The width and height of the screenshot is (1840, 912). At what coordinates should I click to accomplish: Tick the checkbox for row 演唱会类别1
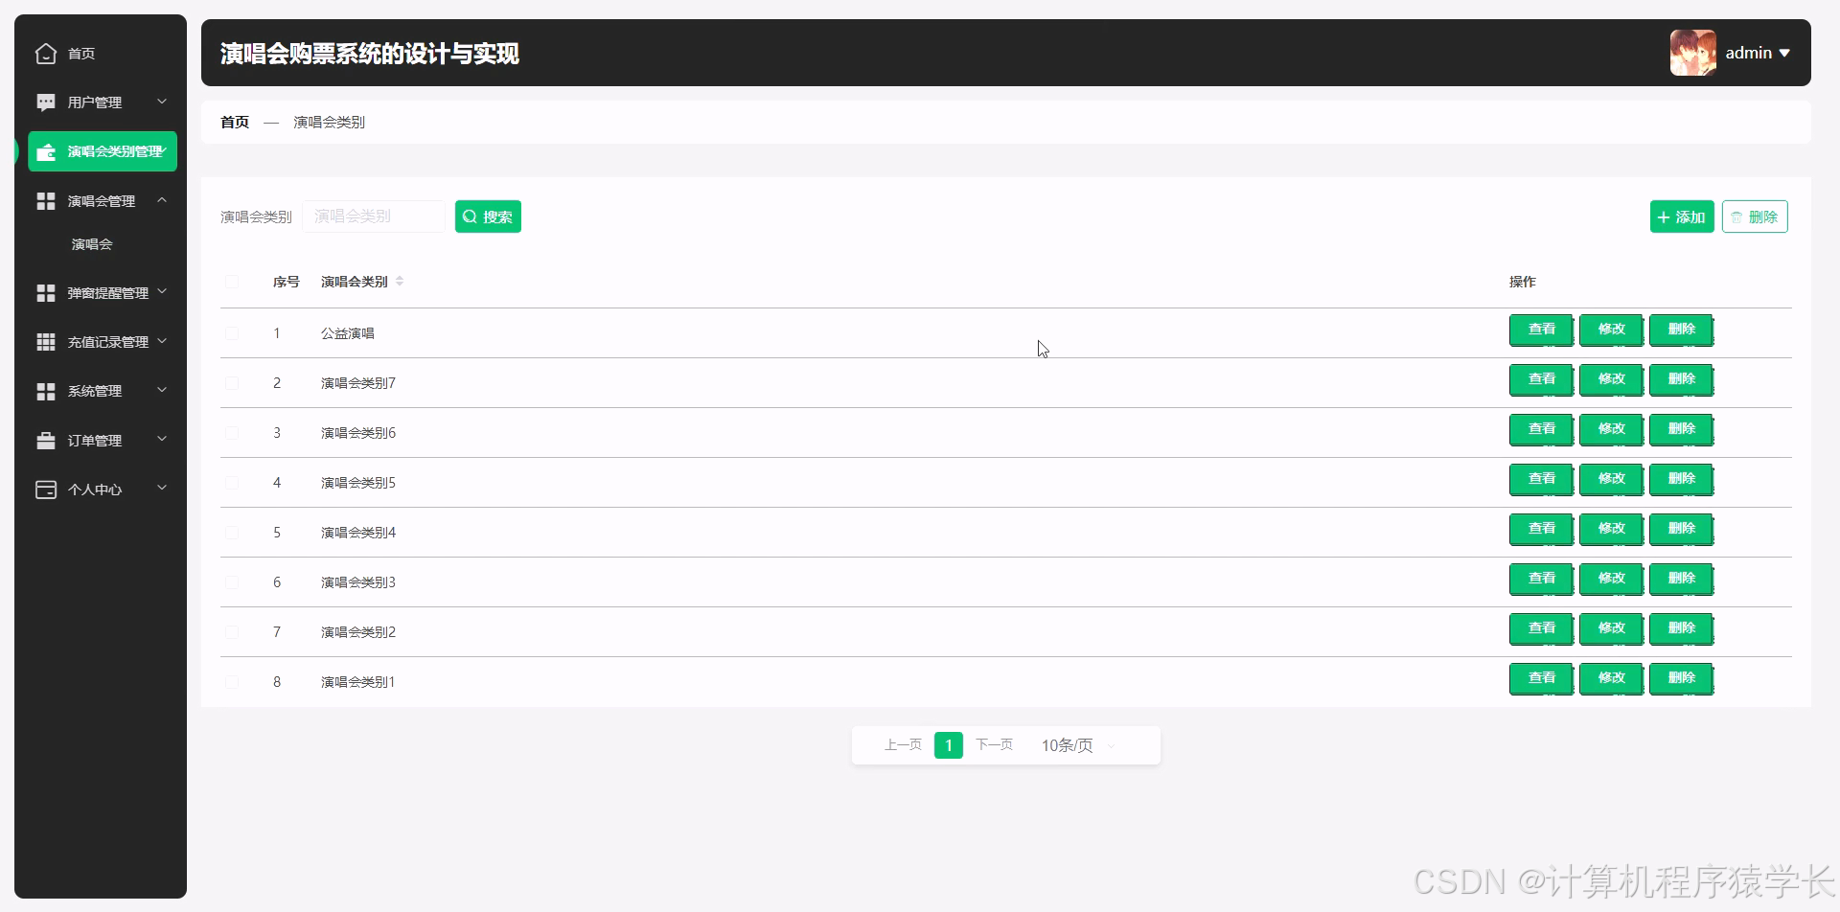pyautogui.click(x=232, y=682)
